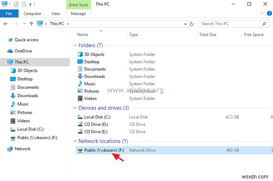Select Documents in navigation pane
This screenshot has height=181, width=273.
[x=25, y=87]
